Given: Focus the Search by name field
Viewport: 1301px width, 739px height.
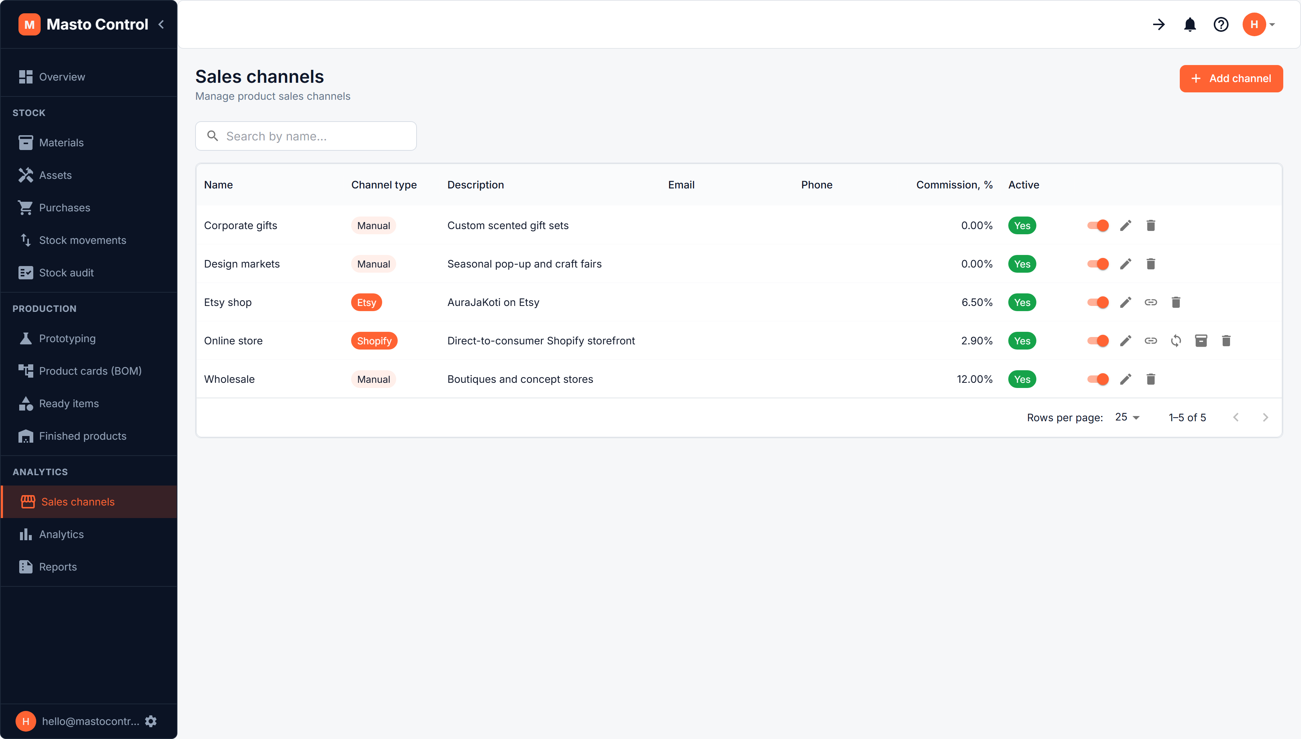Looking at the screenshot, I should (x=306, y=136).
